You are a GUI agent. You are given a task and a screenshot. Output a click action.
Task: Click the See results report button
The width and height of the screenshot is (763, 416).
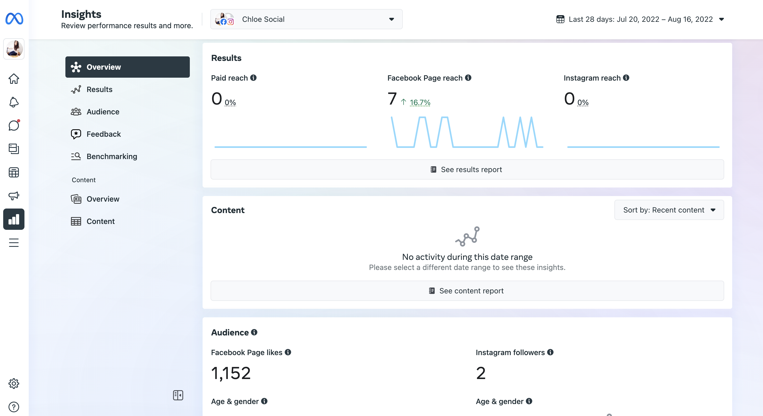[467, 169]
